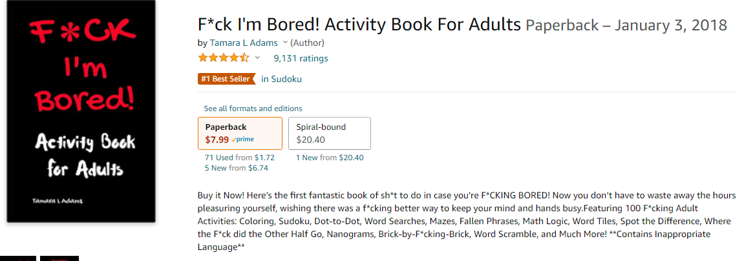This screenshot has width=744, height=261.
Task: See all formats and editions
Action: pyautogui.click(x=253, y=108)
